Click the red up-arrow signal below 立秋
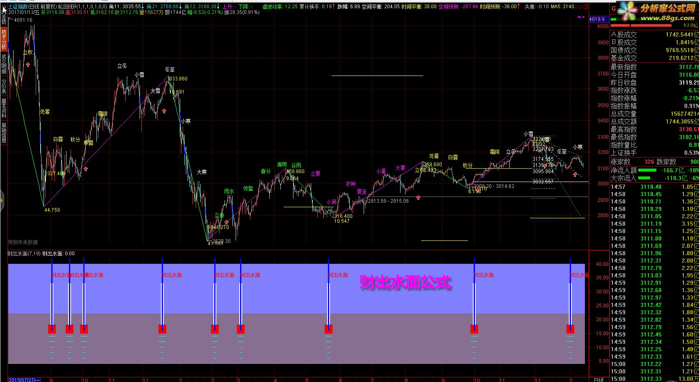Image resolution: width=699 pixels, height=382 pixels. click(x=28, y=64)
